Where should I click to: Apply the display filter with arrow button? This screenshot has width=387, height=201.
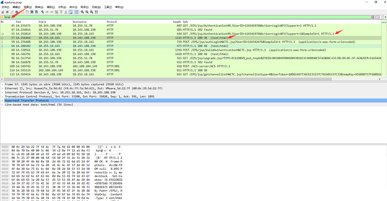pos(377,17)
